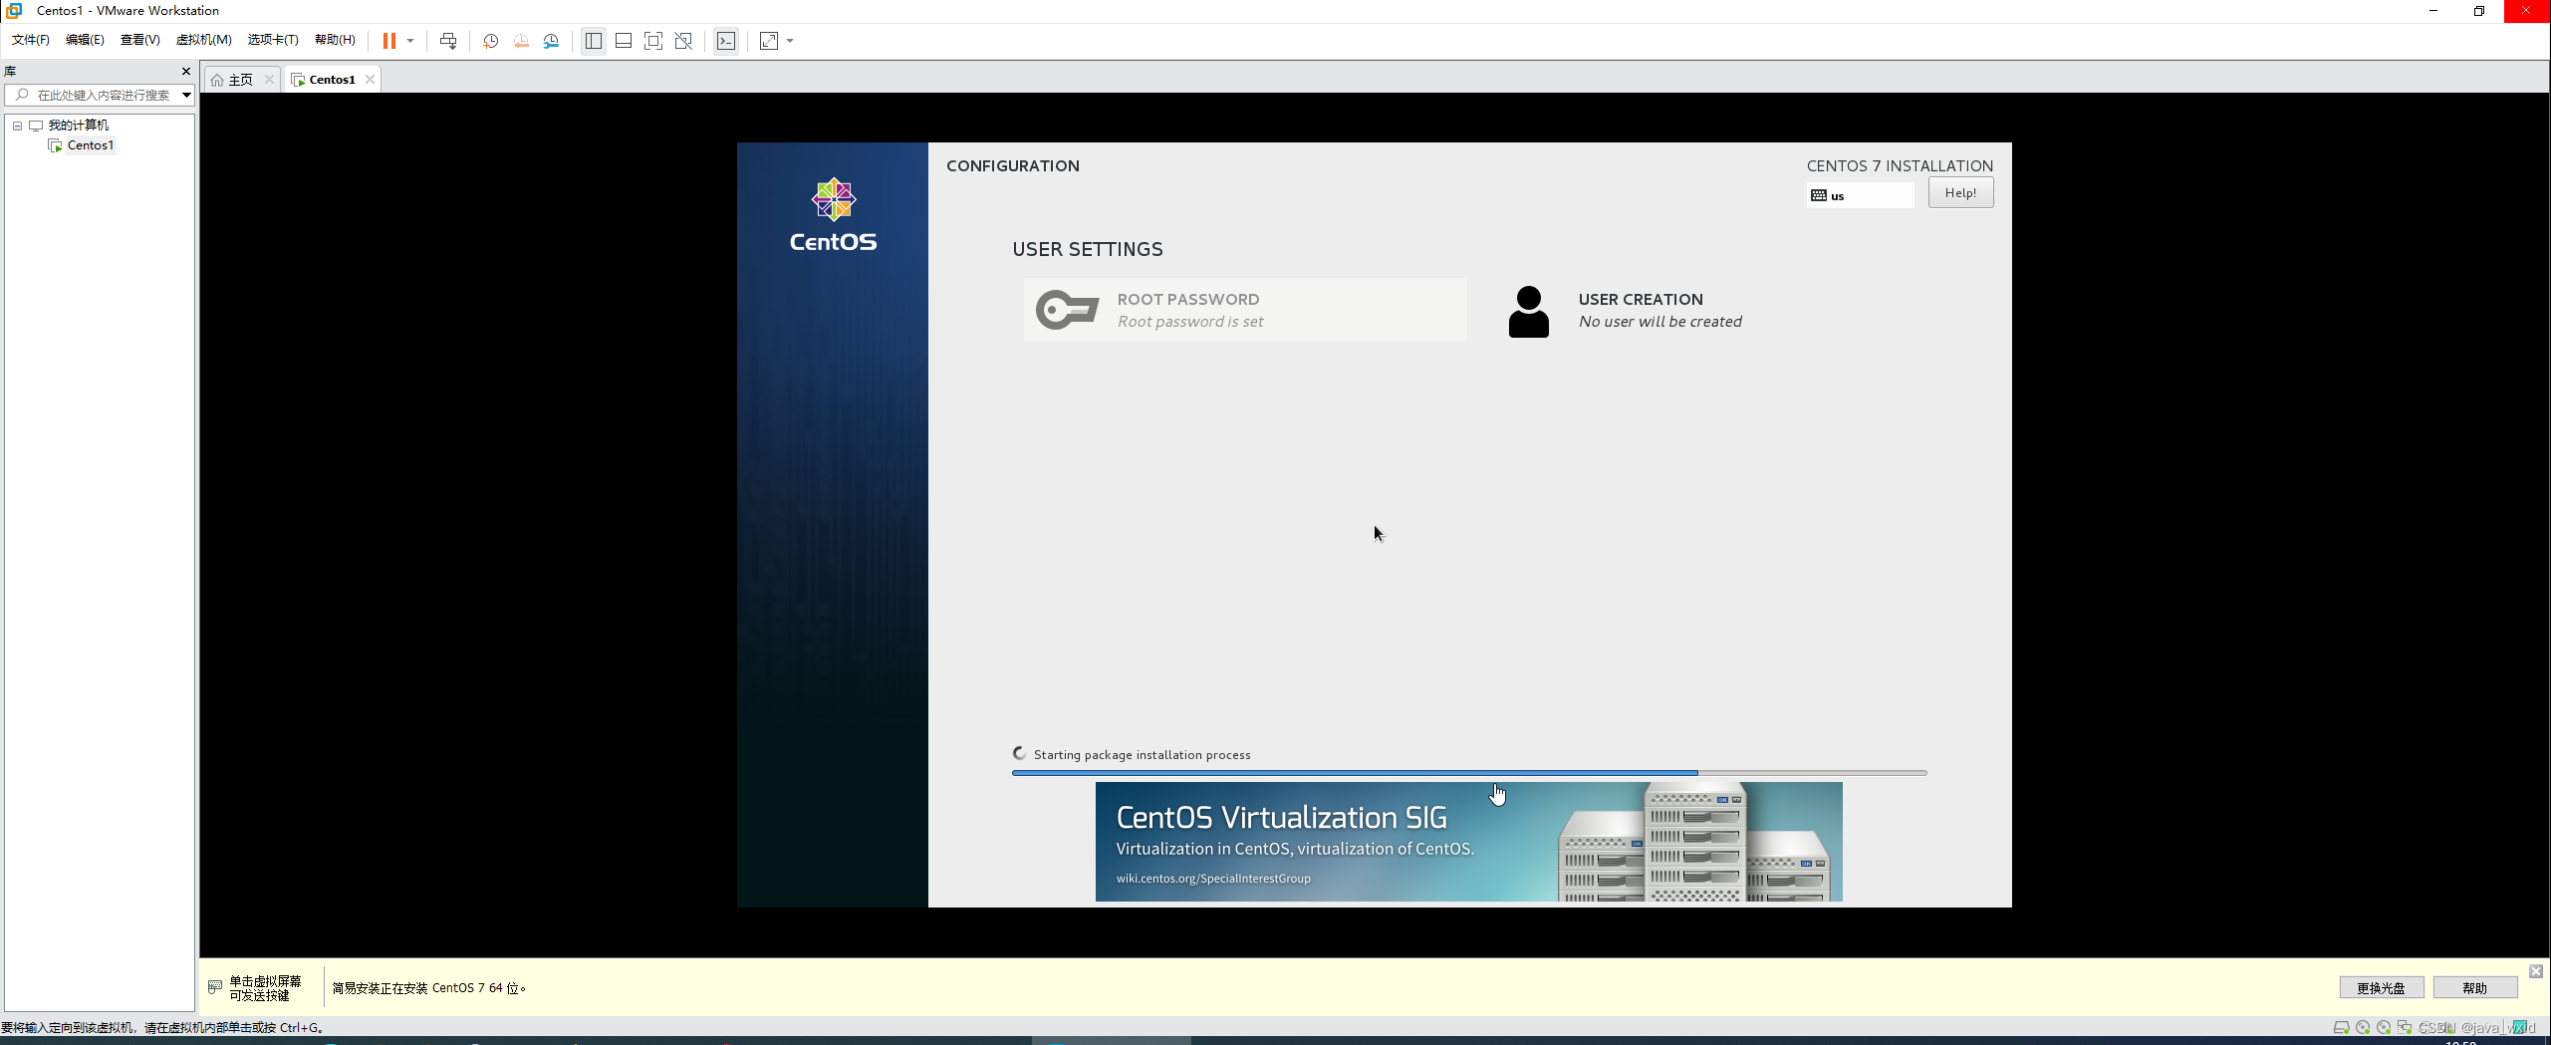Switch to Unity mode
Viewport: 2551px width, 1045px height.
683,41
